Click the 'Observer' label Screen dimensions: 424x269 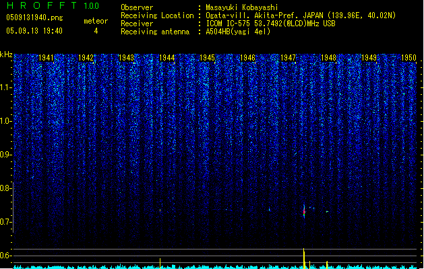[x=137, y=7]
